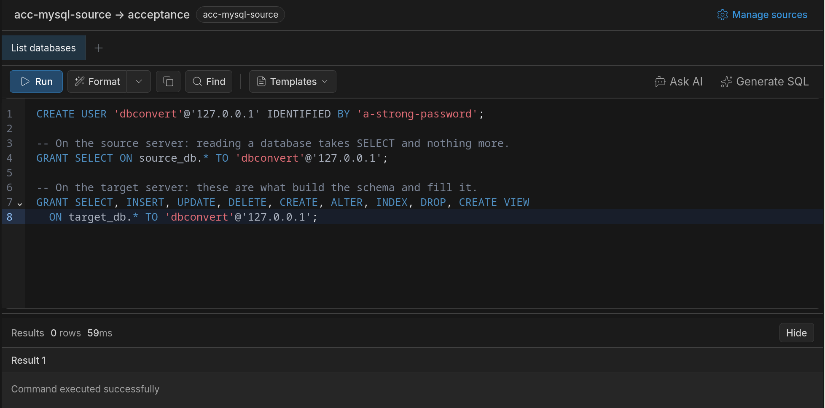Click the Ask AI robot icon
Screen dimensions: 825x408
(x=660, y=82)
